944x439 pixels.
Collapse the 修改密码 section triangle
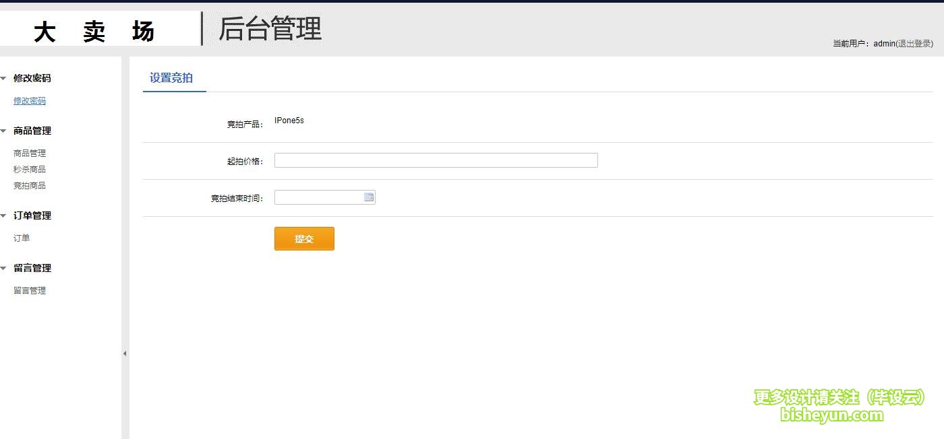(x=3, y=78)
